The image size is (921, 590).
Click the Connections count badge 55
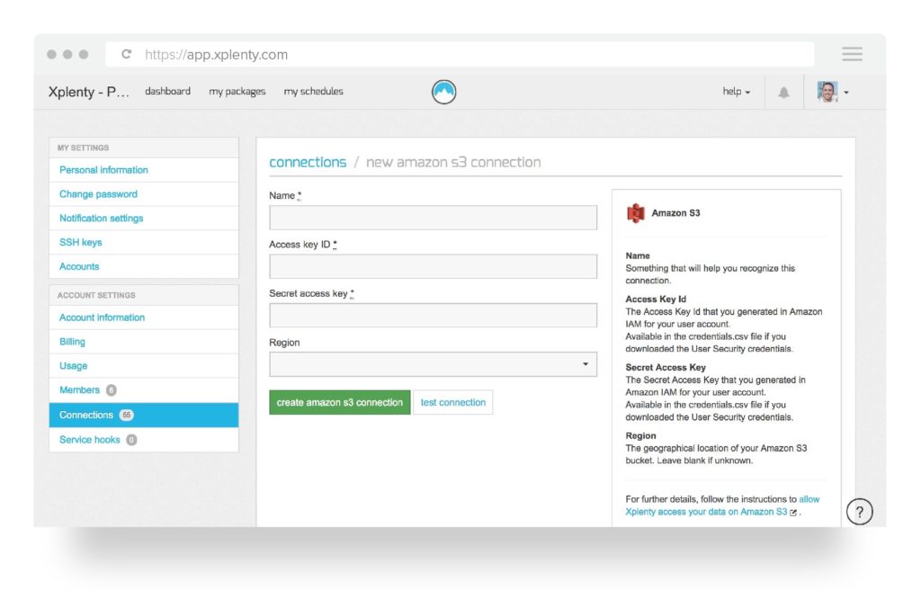[x=126, y=415]
